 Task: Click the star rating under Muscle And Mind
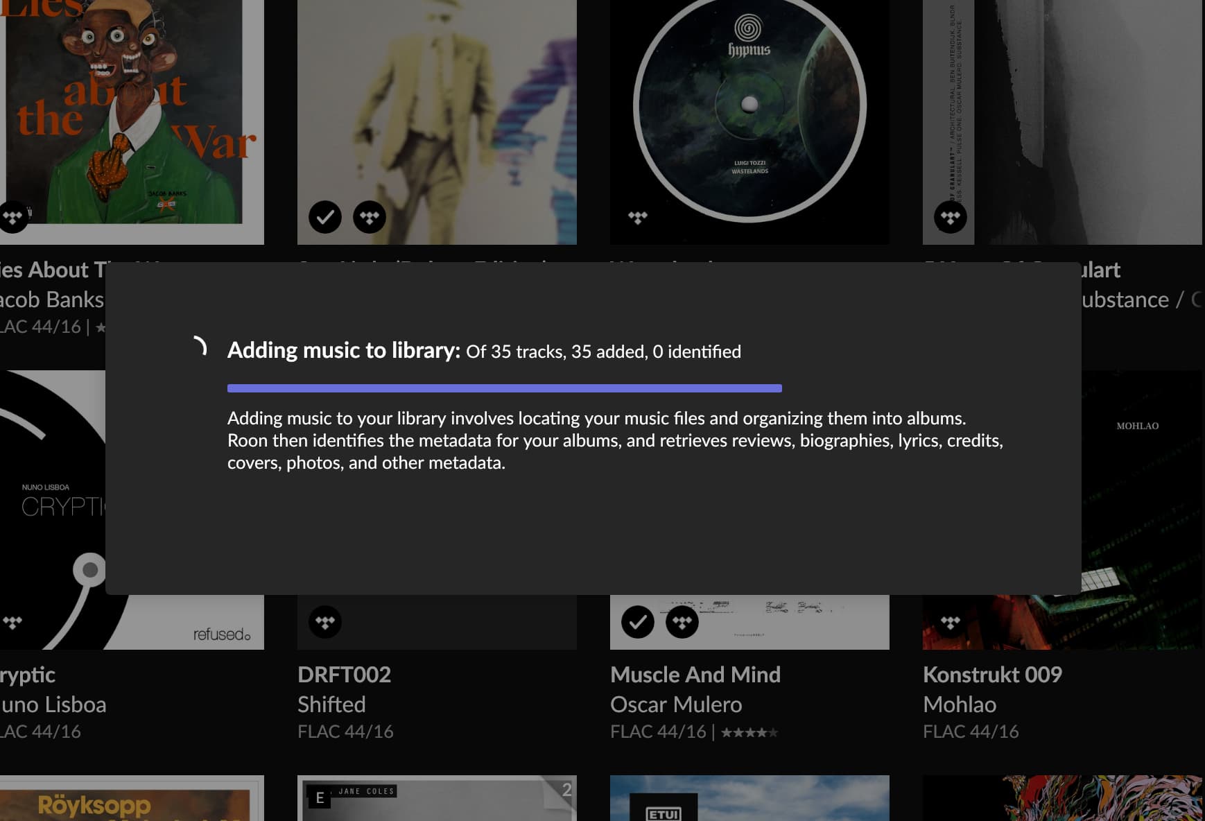[x=749, y=732]
